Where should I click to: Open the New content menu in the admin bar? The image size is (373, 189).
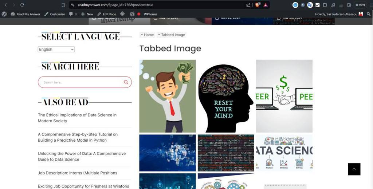coord(87,14)
